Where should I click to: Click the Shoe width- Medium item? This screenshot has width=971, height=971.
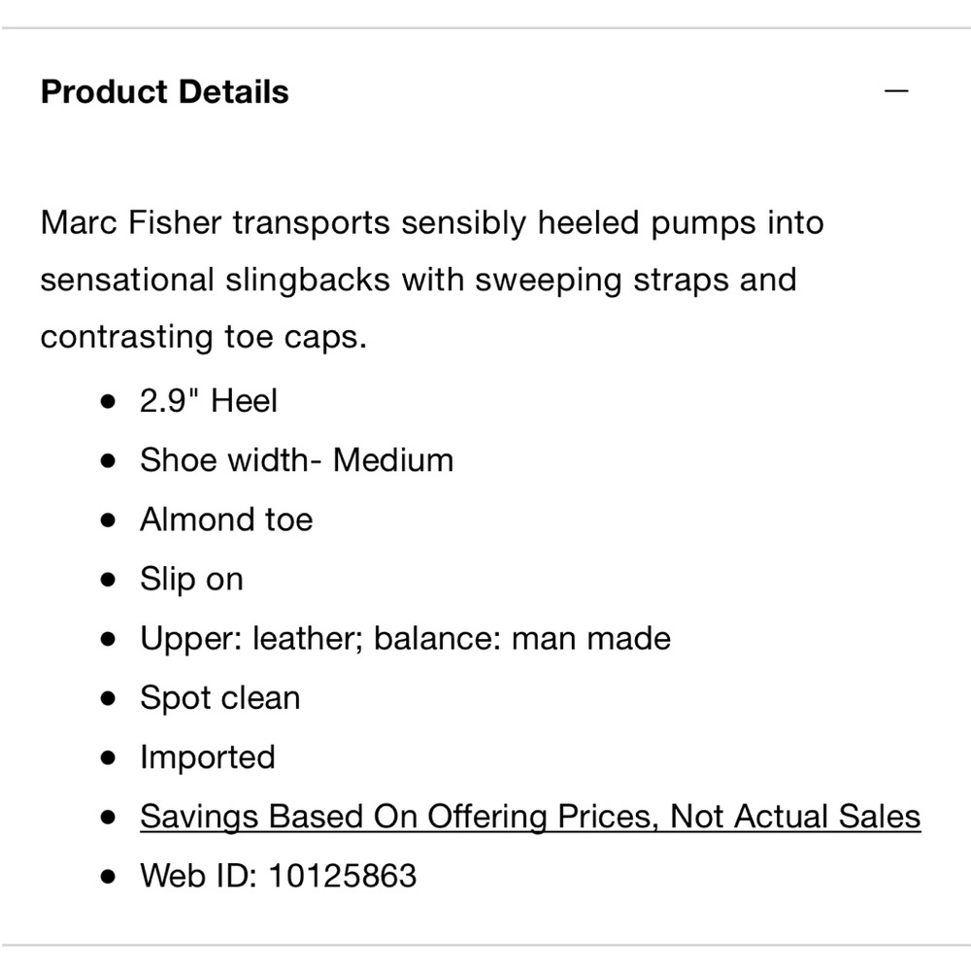296,459
